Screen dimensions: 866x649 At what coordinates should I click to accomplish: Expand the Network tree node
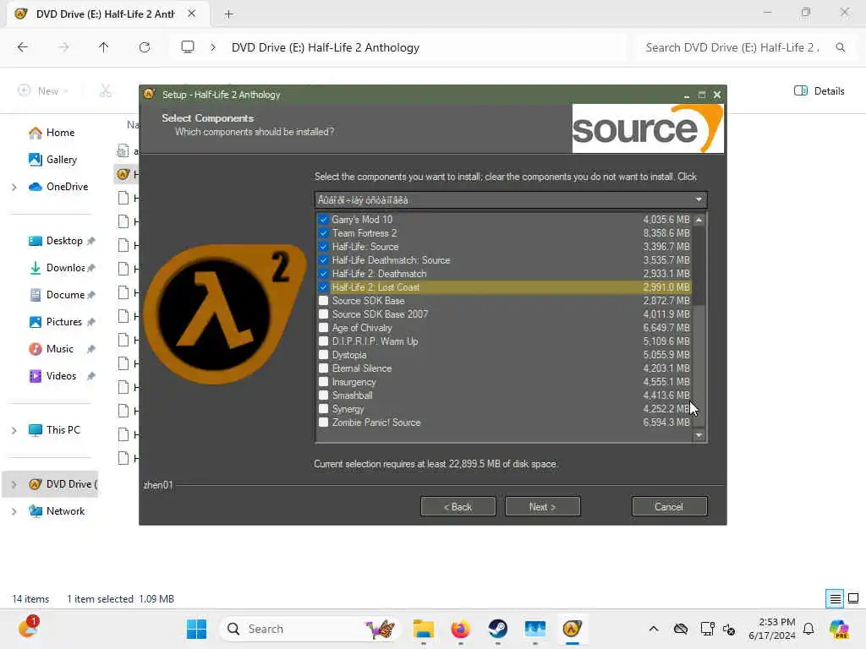coord(14,511)
